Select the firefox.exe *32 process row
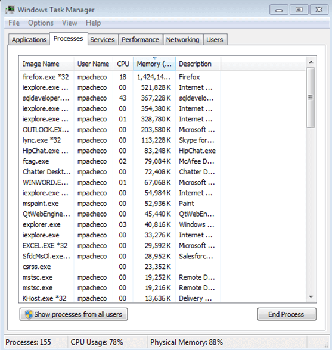Viewport: 332px width, 350px height. [x=162, y=77]
